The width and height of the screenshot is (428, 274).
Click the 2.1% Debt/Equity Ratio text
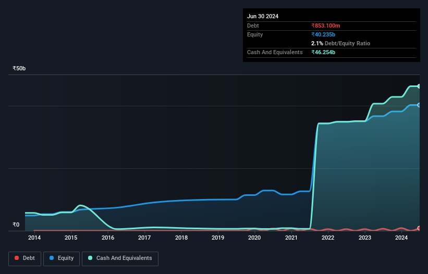pos(340,43)
